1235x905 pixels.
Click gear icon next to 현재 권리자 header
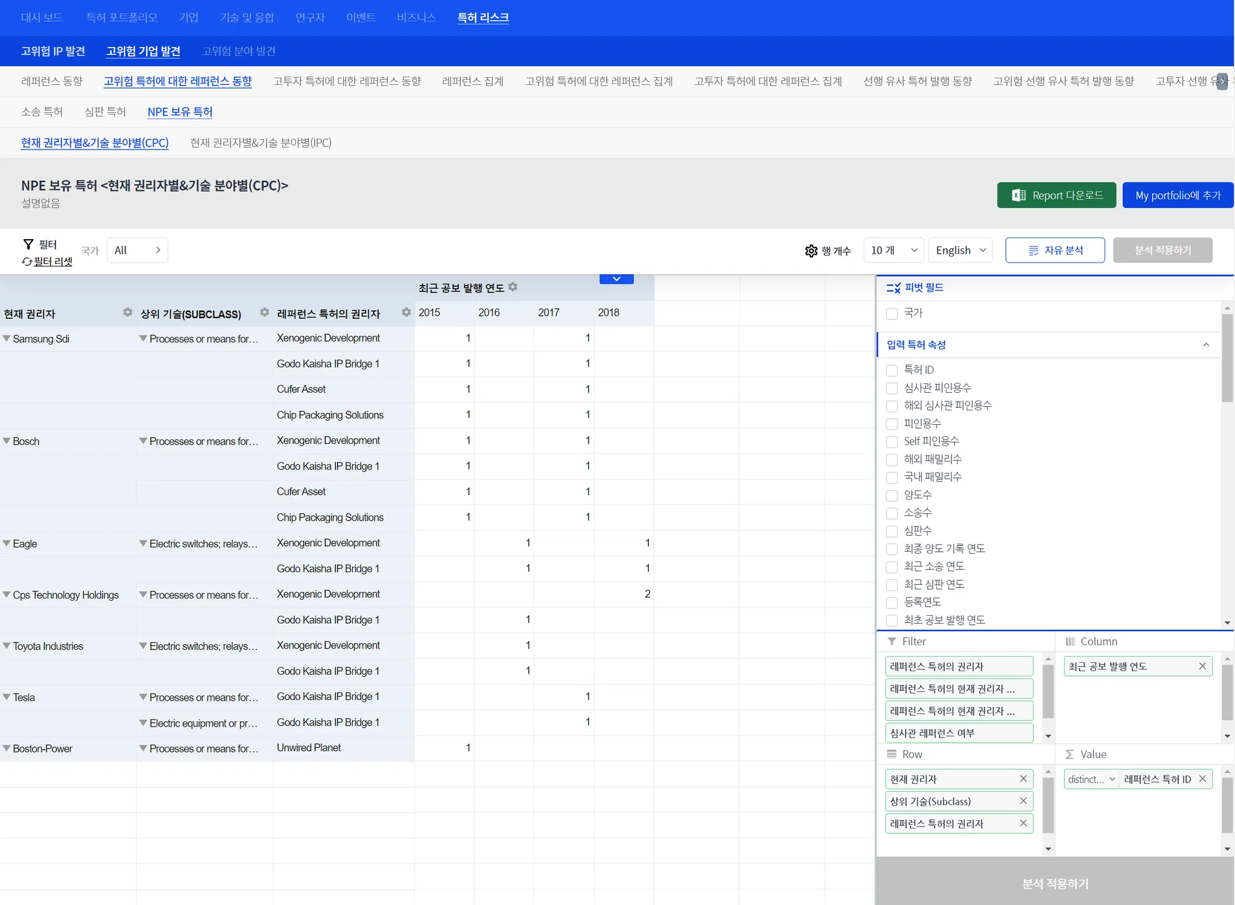(127, 312)
